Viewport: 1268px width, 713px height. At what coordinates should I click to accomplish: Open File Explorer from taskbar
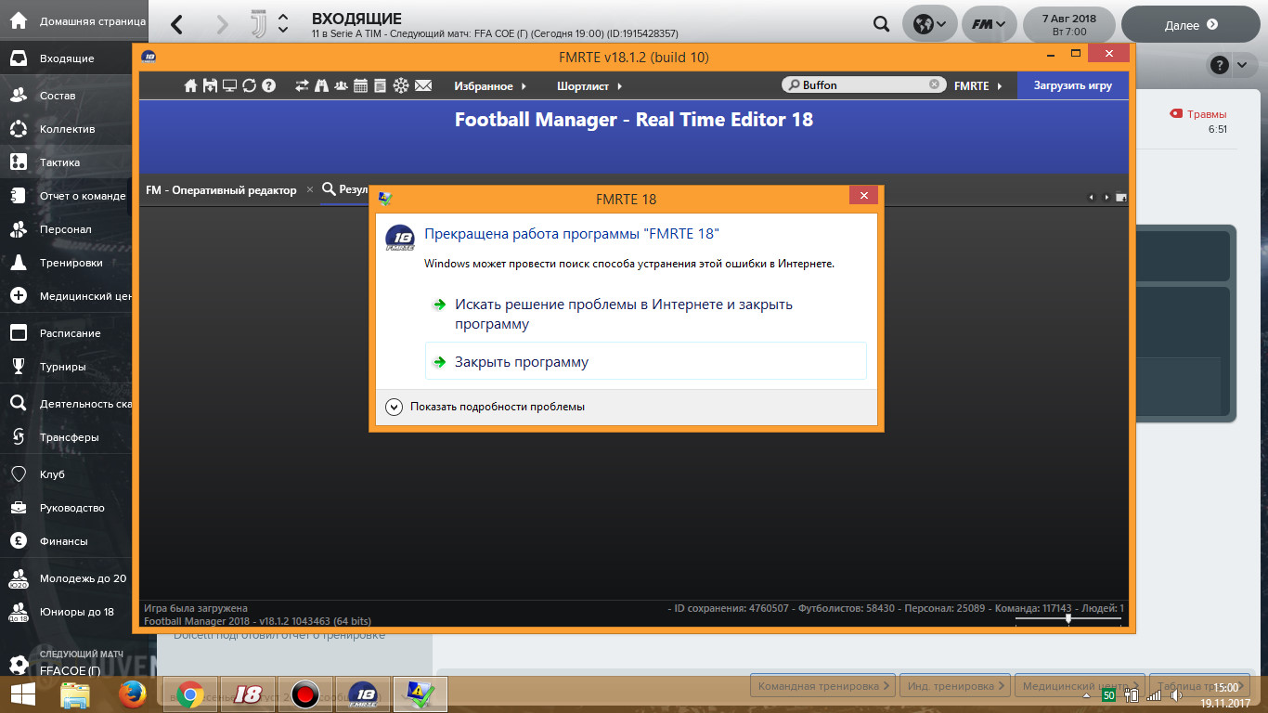click(75, 694)
